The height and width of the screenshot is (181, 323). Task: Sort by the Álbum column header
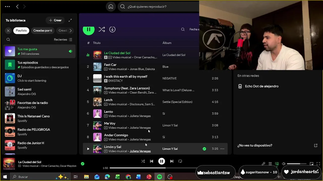167,43
